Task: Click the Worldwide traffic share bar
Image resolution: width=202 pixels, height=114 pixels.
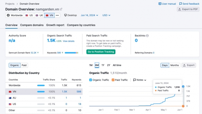Action: click(x=41, y=86)
